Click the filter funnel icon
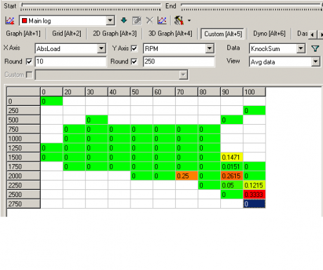The height and width of the screenshot is (270, 323). [x=315, y=48]
